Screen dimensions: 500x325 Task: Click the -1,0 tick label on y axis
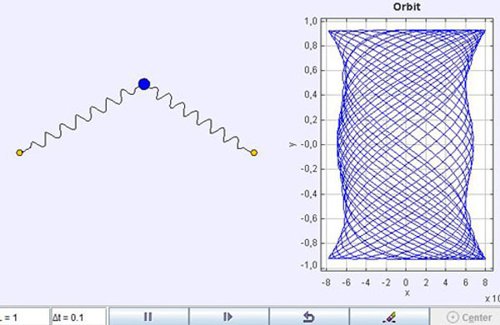click(309, 265)
